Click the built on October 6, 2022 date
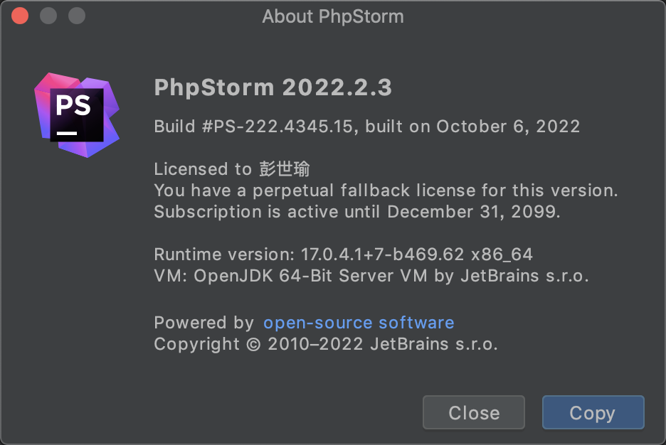This screenshot has height=445, width=666. [x=472, y=127]
